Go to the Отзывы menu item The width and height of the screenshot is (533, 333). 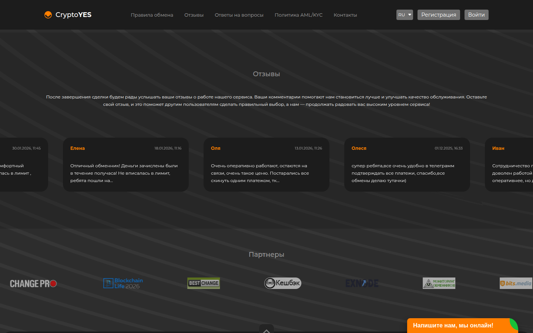coord(194,15)
